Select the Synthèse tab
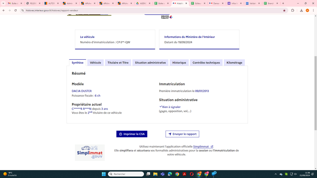This screenshot has height=178, width=317. [x=77, y=62]
